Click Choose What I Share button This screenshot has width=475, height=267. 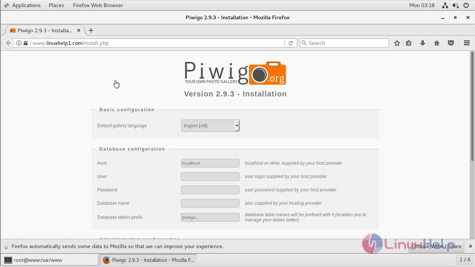(x=436, y=246)
